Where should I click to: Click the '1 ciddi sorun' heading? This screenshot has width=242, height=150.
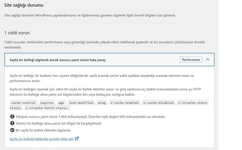tap(17, 33)
